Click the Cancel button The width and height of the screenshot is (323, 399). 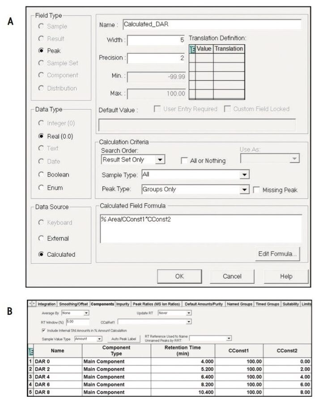[x=232, y=276]
